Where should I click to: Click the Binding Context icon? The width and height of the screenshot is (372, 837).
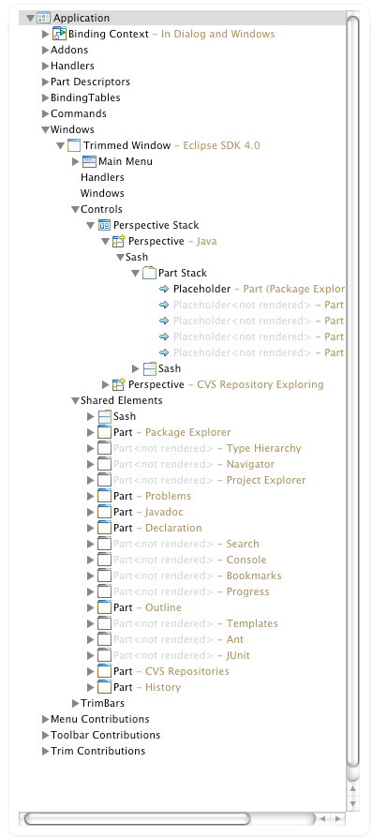pos(59,34)
